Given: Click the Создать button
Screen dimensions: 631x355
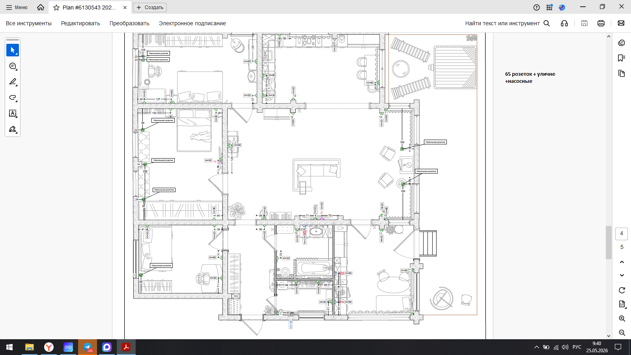Looking at the screenshot, I should tap(150, 7).
